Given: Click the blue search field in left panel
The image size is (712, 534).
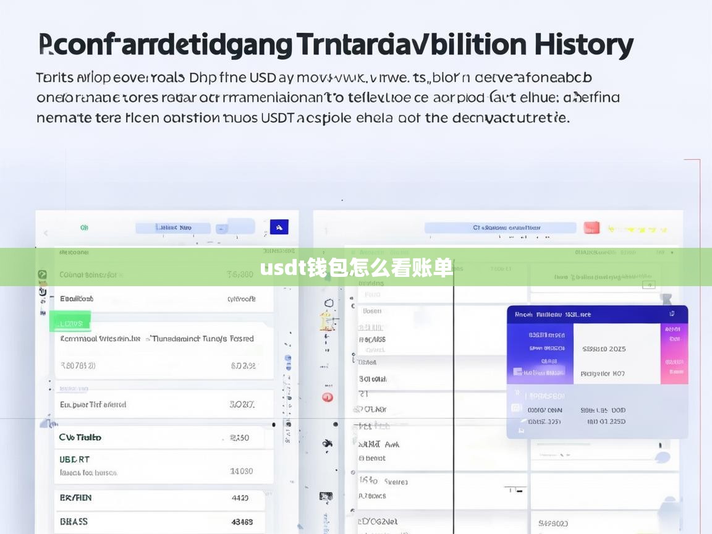Looking at the screenshot, I should click(173, 227).
